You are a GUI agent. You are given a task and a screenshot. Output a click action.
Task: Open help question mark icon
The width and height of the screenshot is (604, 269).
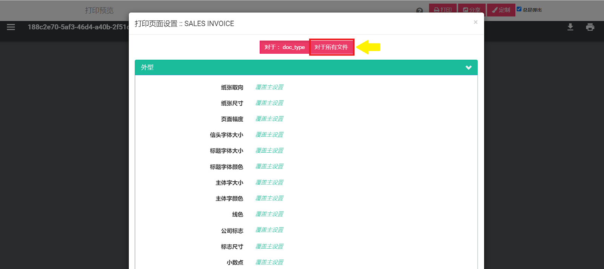pos(419,11)
